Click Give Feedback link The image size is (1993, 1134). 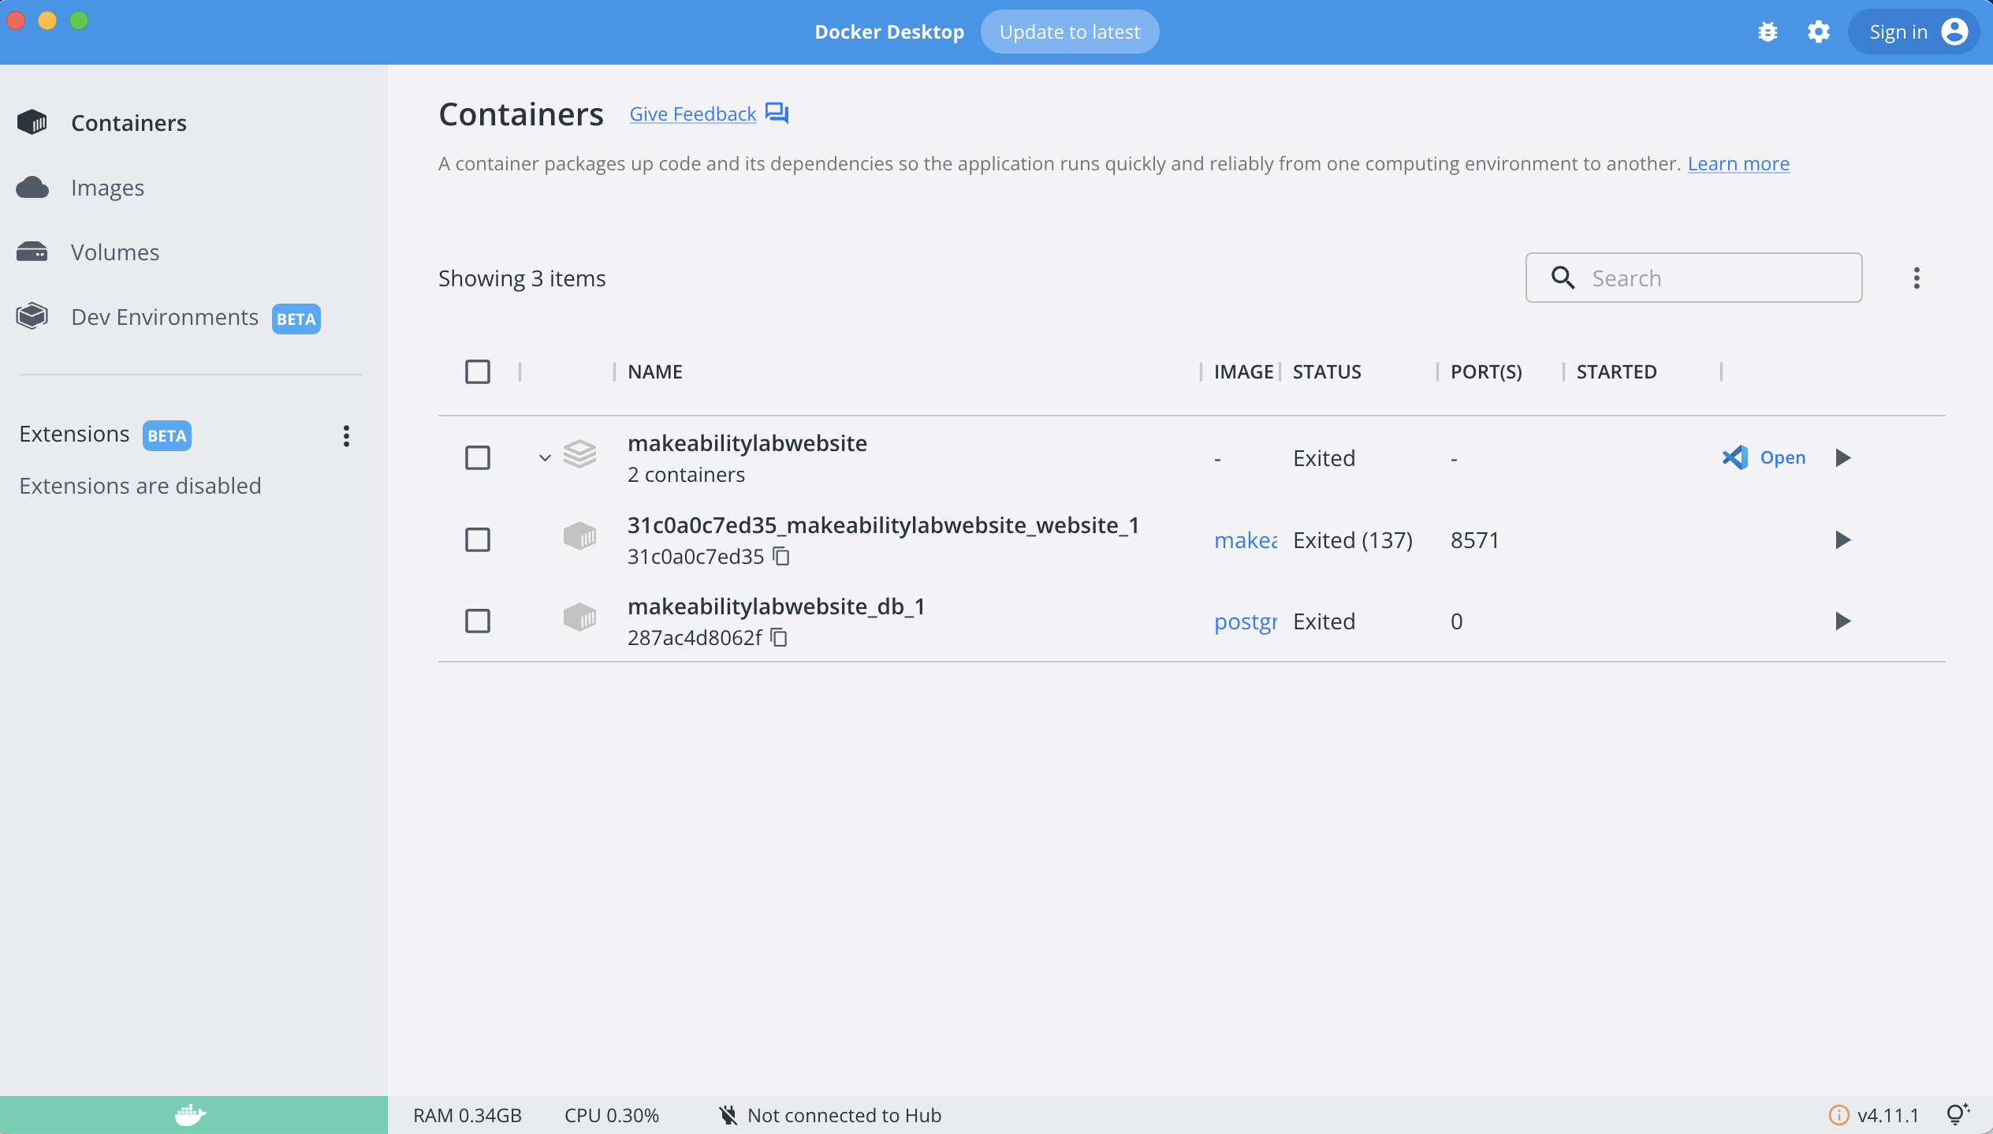(x=691, y=114)
